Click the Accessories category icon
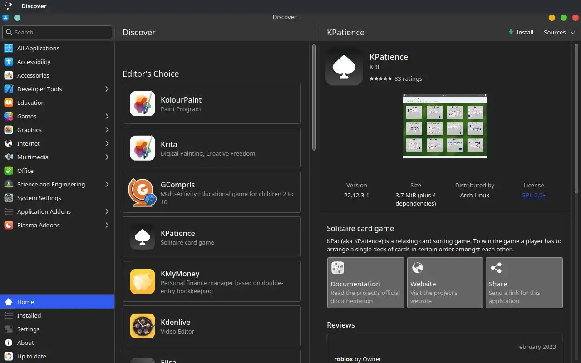This screenshot has width=581, height=363. [9, 75]
